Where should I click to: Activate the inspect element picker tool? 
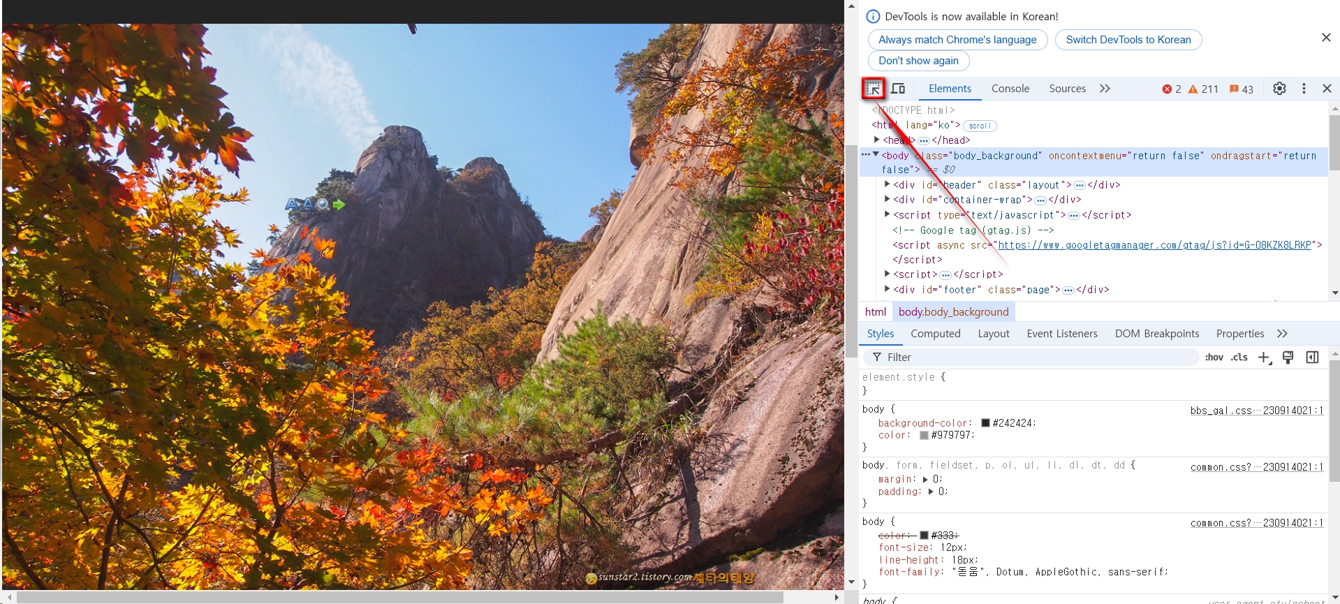tap(873, 89)
